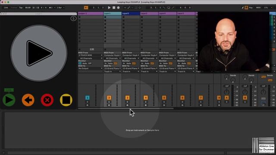Set Layer2 monitor to Off
The width and height of the screenshot is (276, 155).
pos(134,63)
